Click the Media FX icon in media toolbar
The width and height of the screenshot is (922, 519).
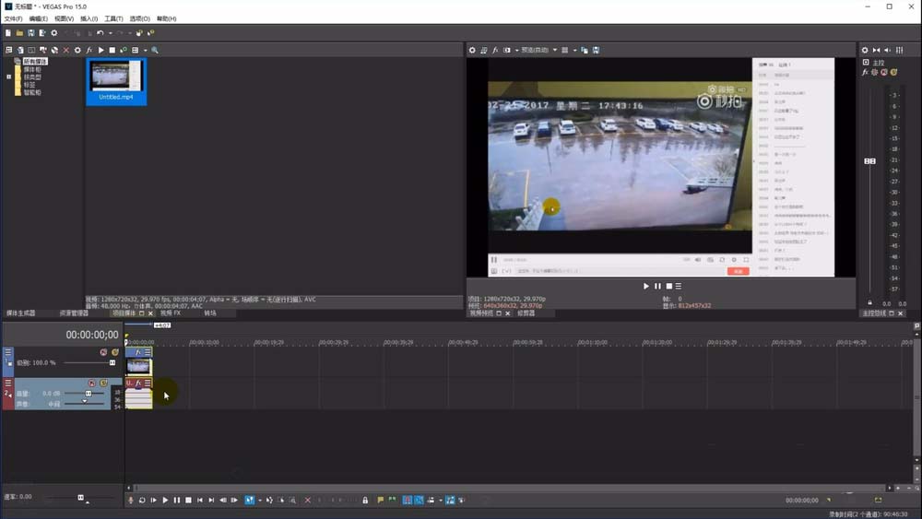(89, 50)
